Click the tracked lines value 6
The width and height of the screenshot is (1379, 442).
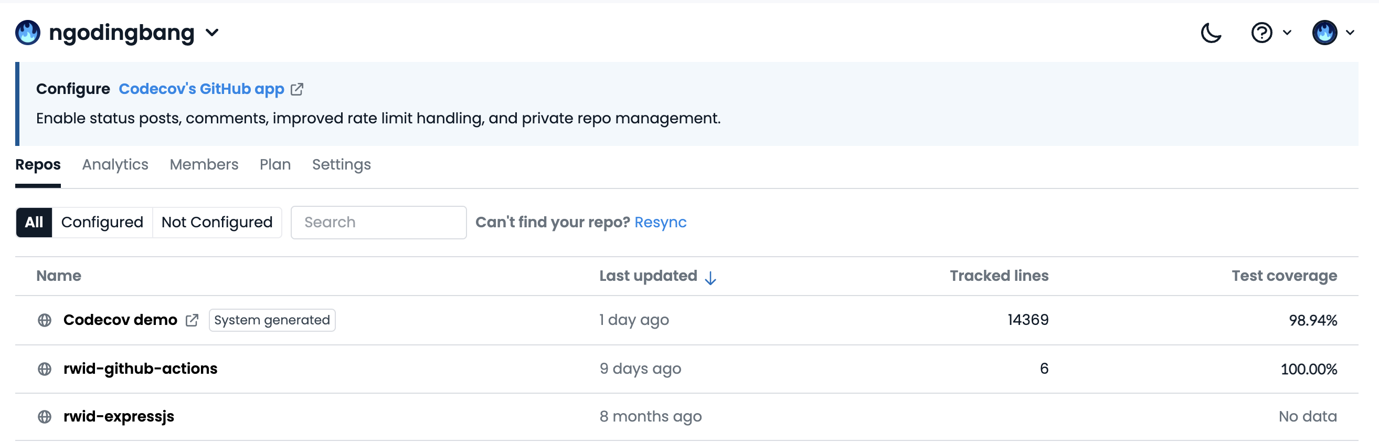coord(1044,369)
